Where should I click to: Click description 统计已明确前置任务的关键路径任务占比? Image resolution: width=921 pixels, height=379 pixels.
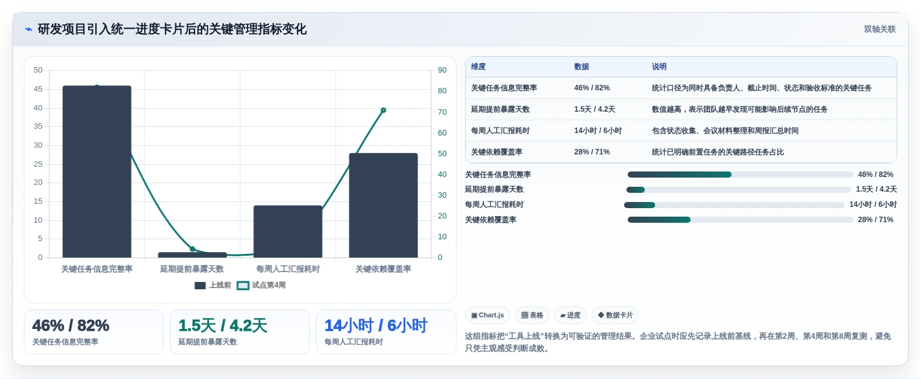click(718, 152)
